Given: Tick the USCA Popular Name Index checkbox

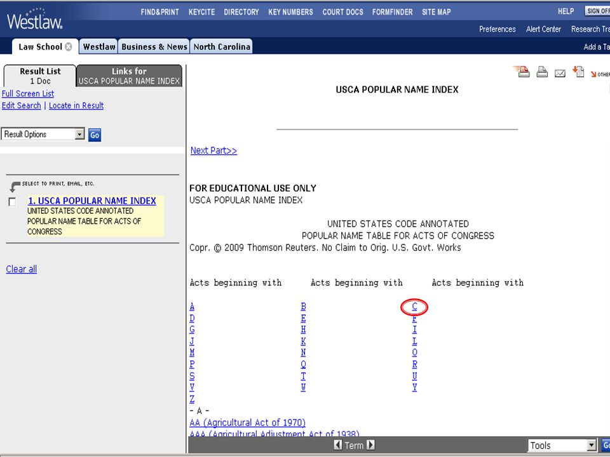Looking at the screenshot, I should (x=12, y=202).
